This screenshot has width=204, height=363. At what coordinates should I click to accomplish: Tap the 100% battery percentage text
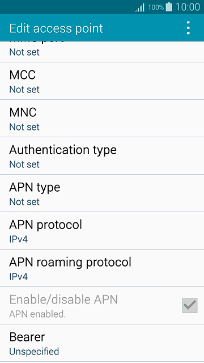(156, 7)
